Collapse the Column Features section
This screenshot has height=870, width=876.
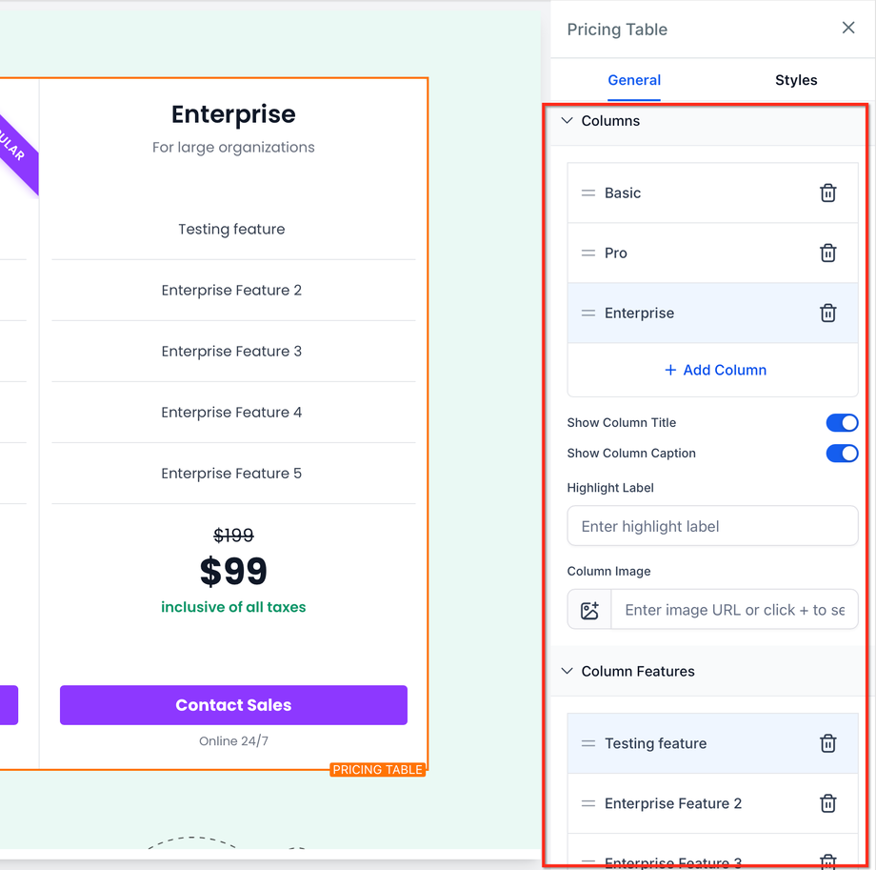pos(567,671)
